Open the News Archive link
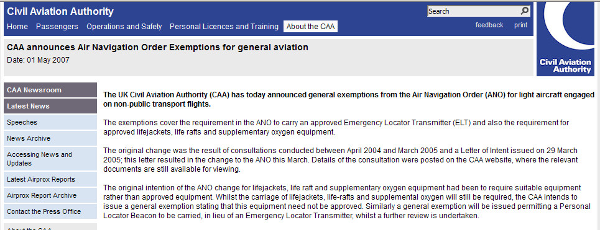The height and width of the screenshot is (230, 600). pyautogui.click(x=50, y=138)
